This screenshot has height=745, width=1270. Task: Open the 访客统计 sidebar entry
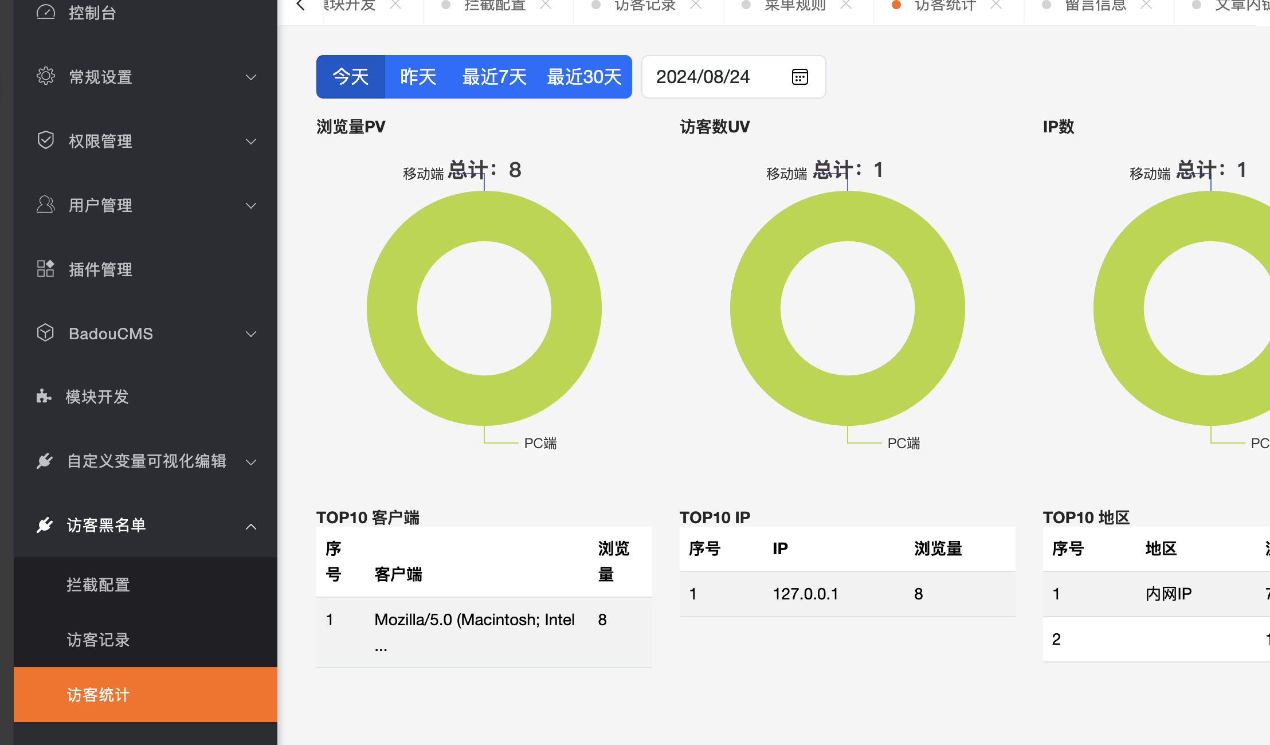[97, 695]
